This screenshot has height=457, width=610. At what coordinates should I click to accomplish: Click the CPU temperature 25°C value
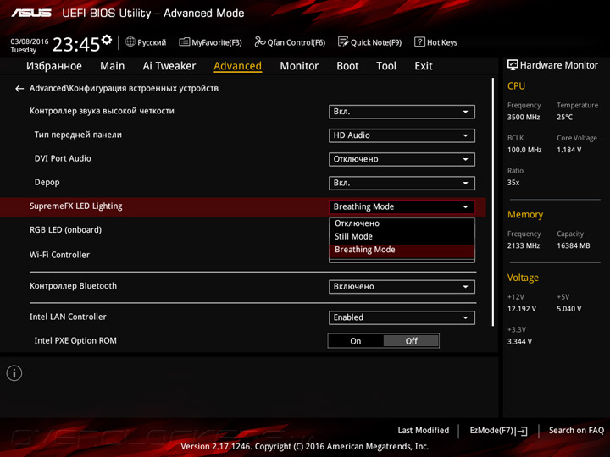pos(564,118)
